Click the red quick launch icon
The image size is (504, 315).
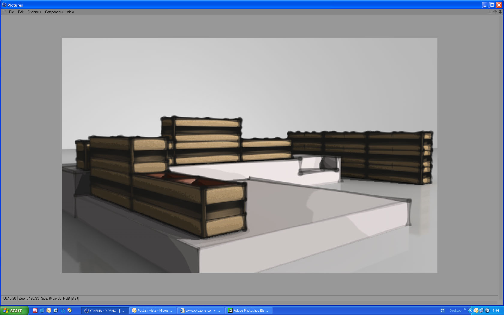[x=35, y=310]
